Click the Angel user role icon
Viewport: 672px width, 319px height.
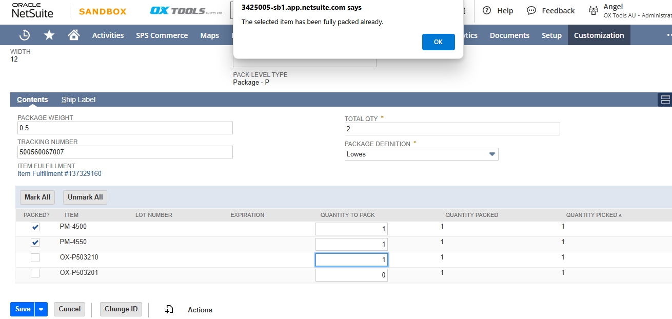coord(594,11)
